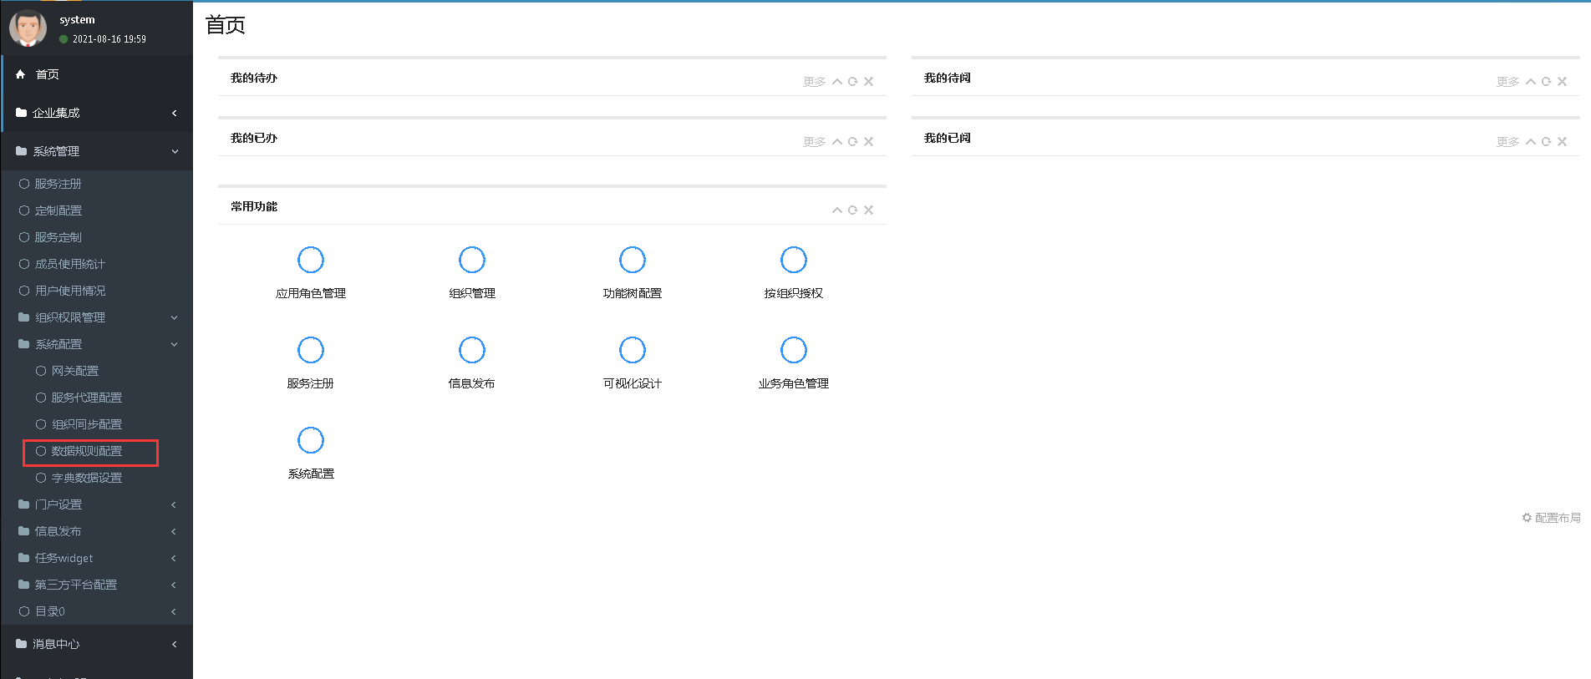Collapse the 我的已阅 panel
The image size is (1591, 679).
1531,142
